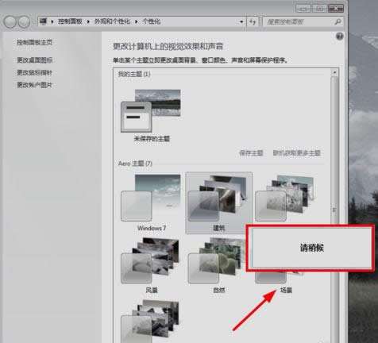
Task: Click the Aero 主题 (7) group heading
Action: tap(135, 164)
